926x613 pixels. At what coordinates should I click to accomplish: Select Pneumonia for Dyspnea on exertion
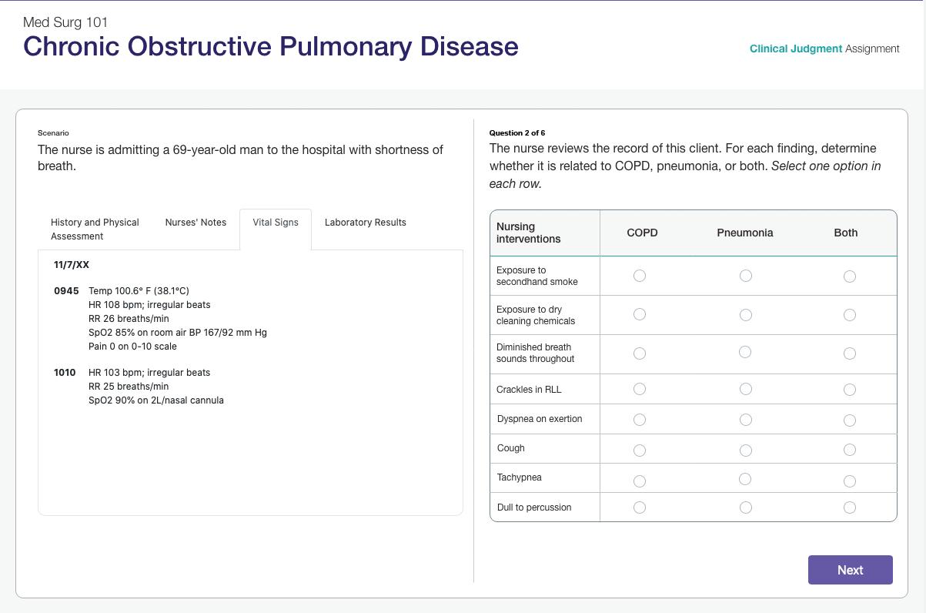click(745, 420)
